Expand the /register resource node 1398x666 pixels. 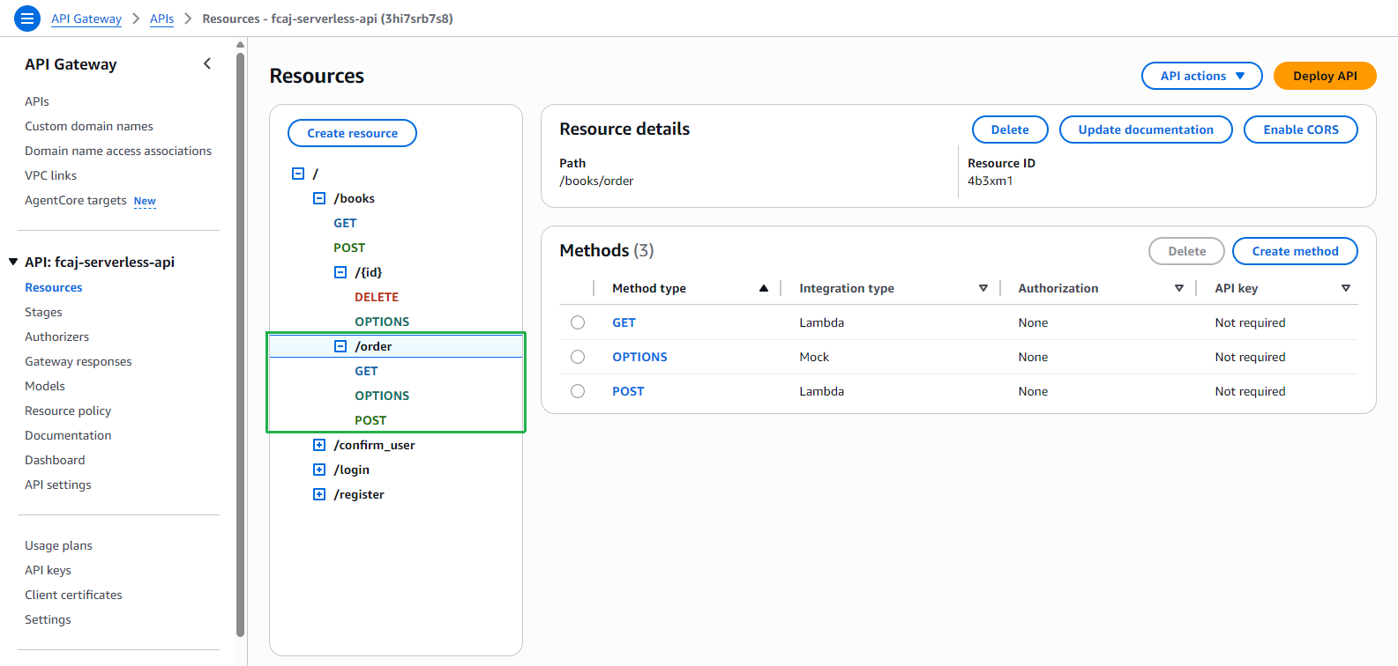click(319, 494)
